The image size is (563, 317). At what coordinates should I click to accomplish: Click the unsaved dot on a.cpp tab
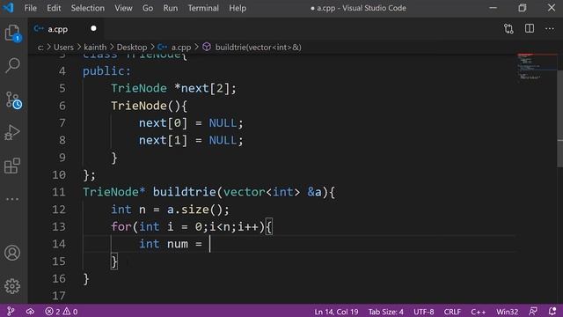point(93,28)
